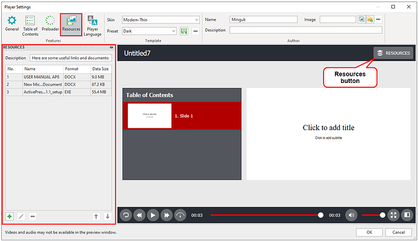Click the No. column header
The image size is (418, 241).
tap(14, 69)
